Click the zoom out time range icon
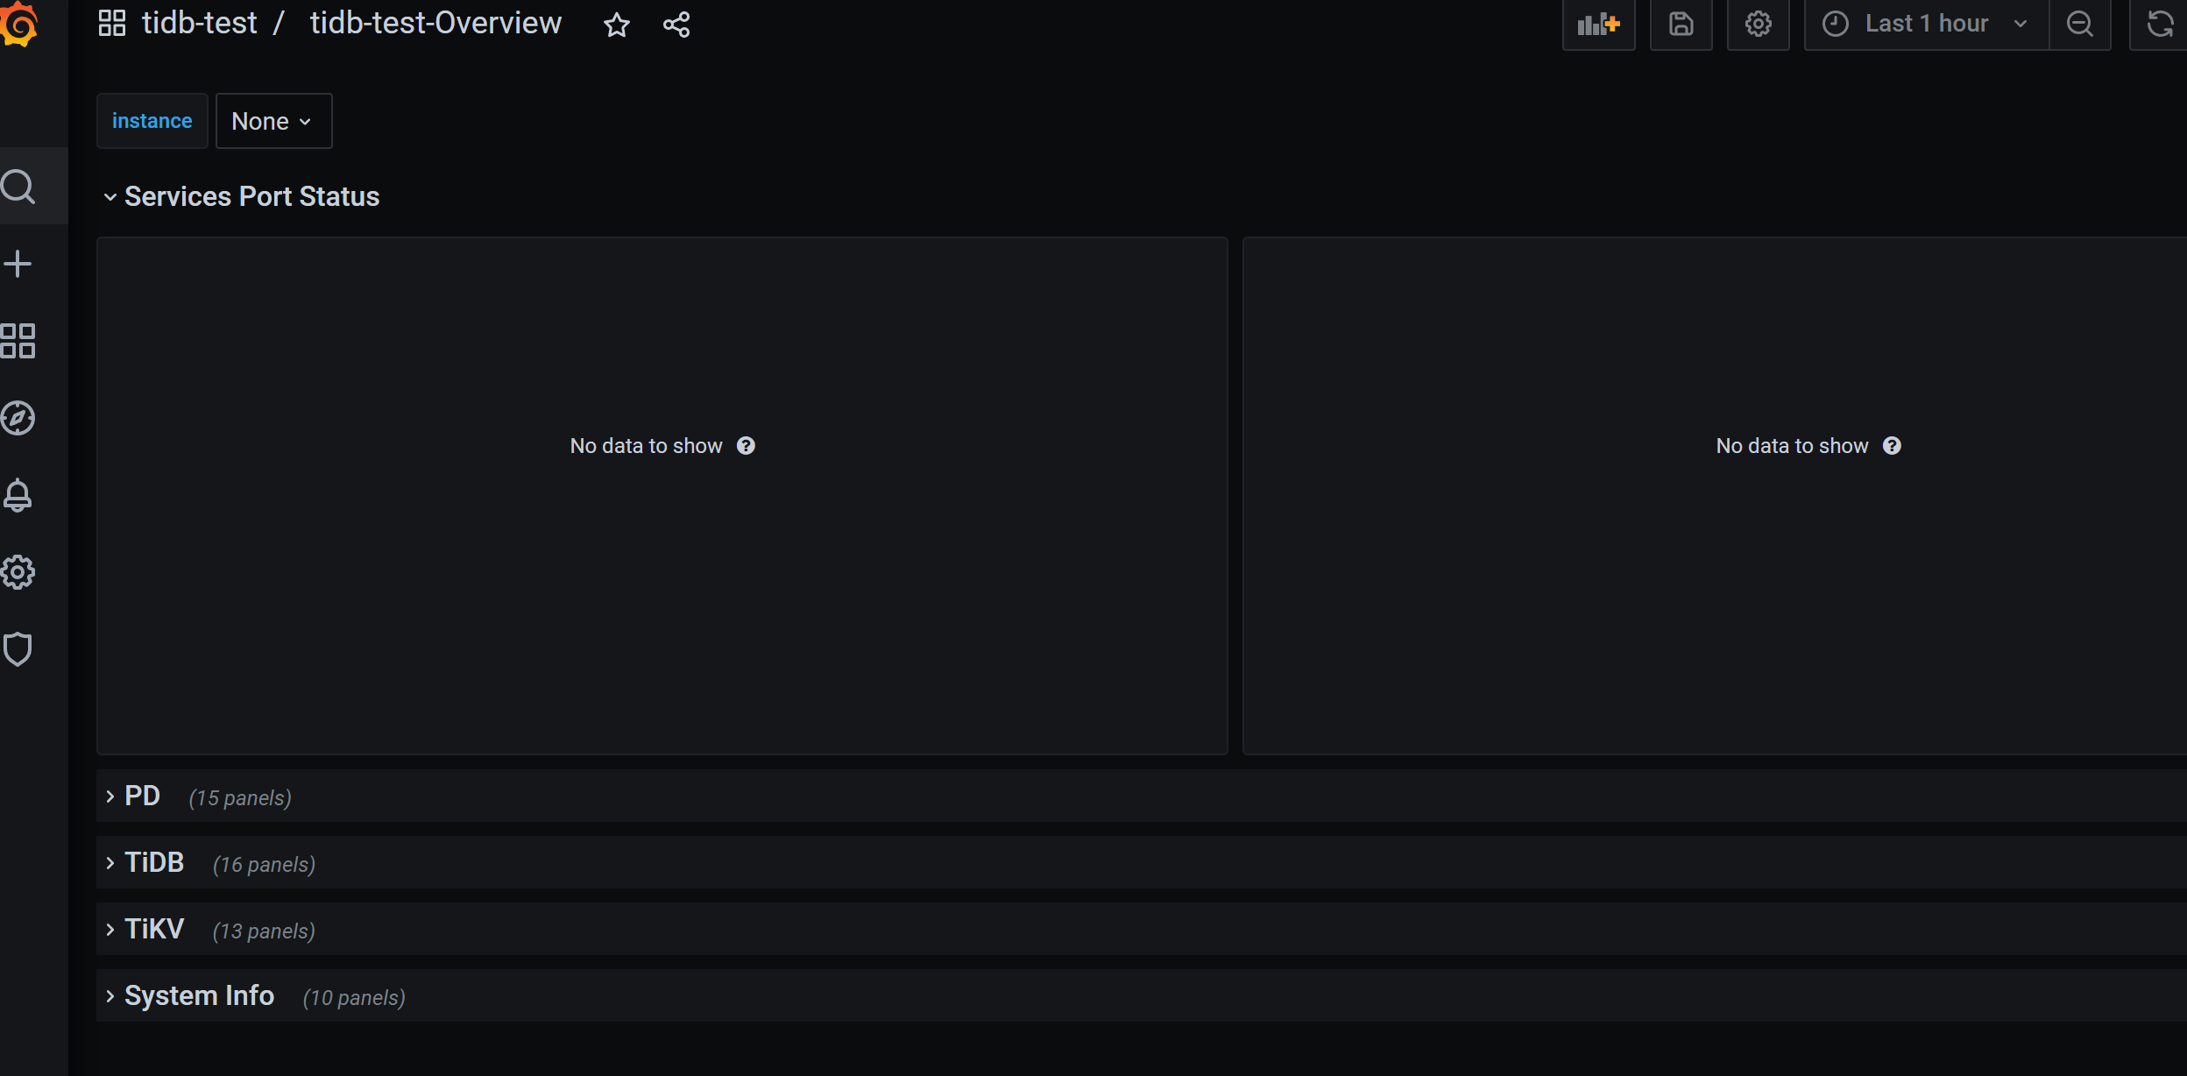Viewport: 2187px width, 1076px height. pyautogui.click(x=2080, y=25)
